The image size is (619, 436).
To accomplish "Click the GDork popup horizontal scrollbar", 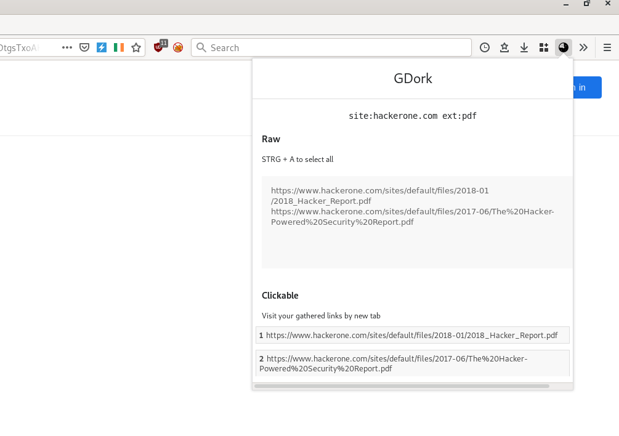I will click(402, 386).
